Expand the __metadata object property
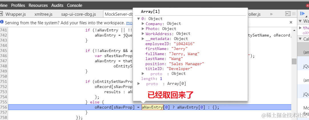This screenshot has width=309, height=120. (143, 39)
